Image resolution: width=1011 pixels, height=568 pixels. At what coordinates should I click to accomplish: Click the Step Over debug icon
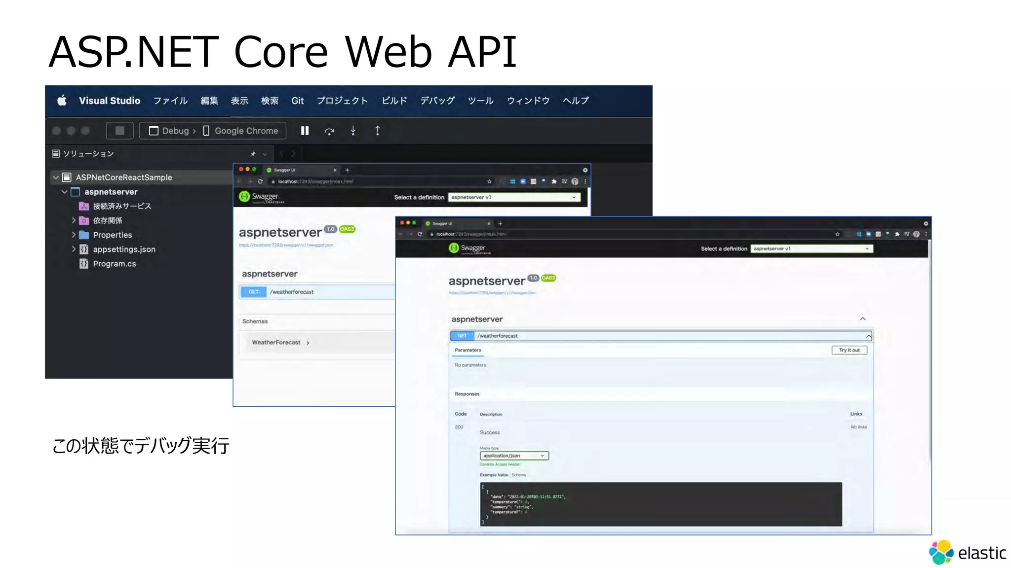(329, 131)
